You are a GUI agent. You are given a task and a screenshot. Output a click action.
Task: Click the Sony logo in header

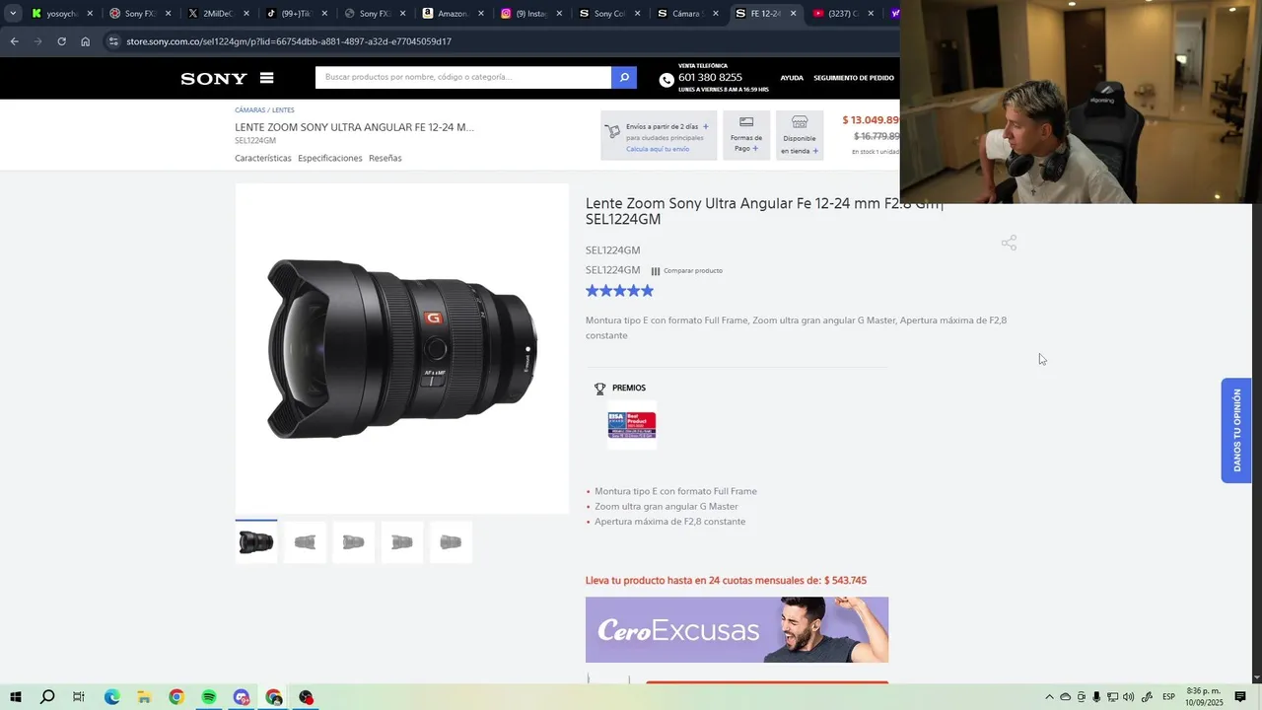[214, 79]
